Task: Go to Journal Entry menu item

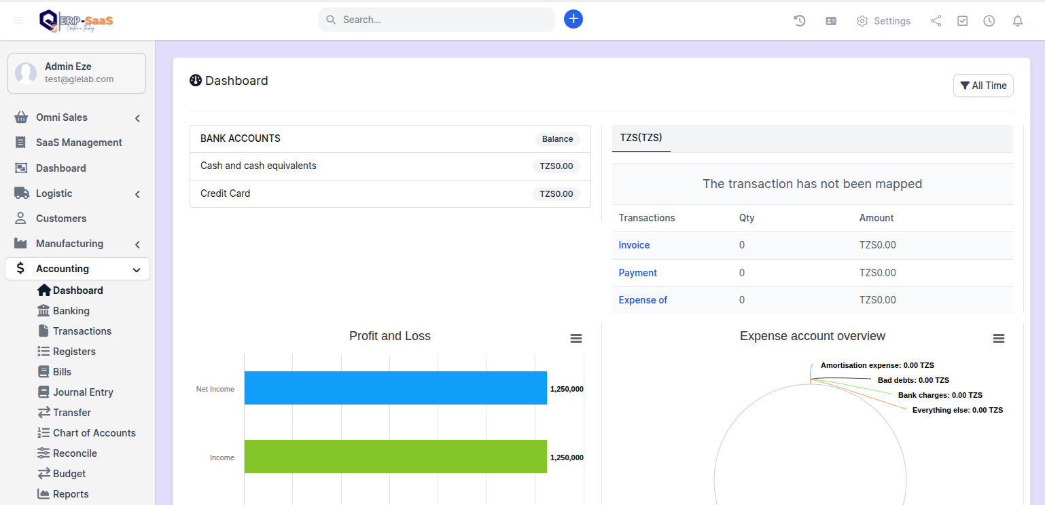Action: pyautogui.click(x=83, y=392)
